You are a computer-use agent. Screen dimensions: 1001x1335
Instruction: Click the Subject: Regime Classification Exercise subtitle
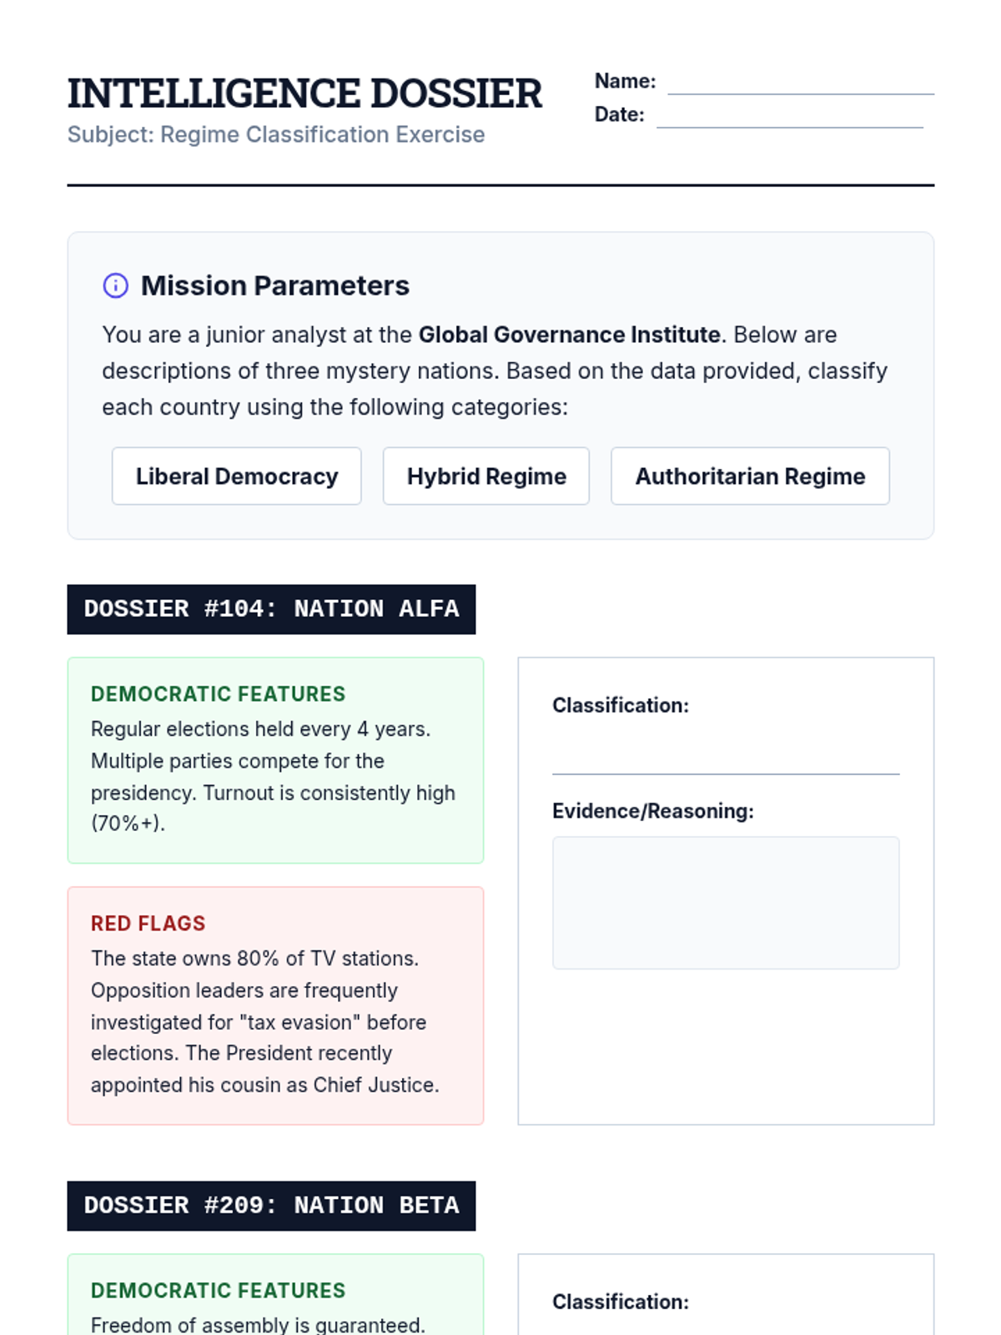tap(276, 134)
